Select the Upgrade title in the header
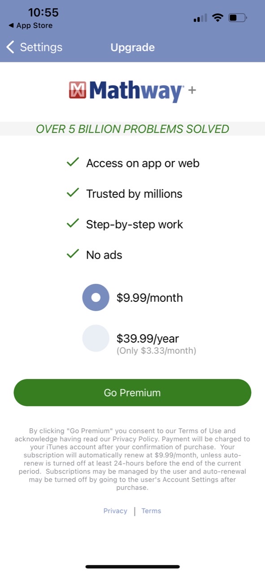Image resolution: width=265 pixels, height=574 pixels. [x=132, y=47]
